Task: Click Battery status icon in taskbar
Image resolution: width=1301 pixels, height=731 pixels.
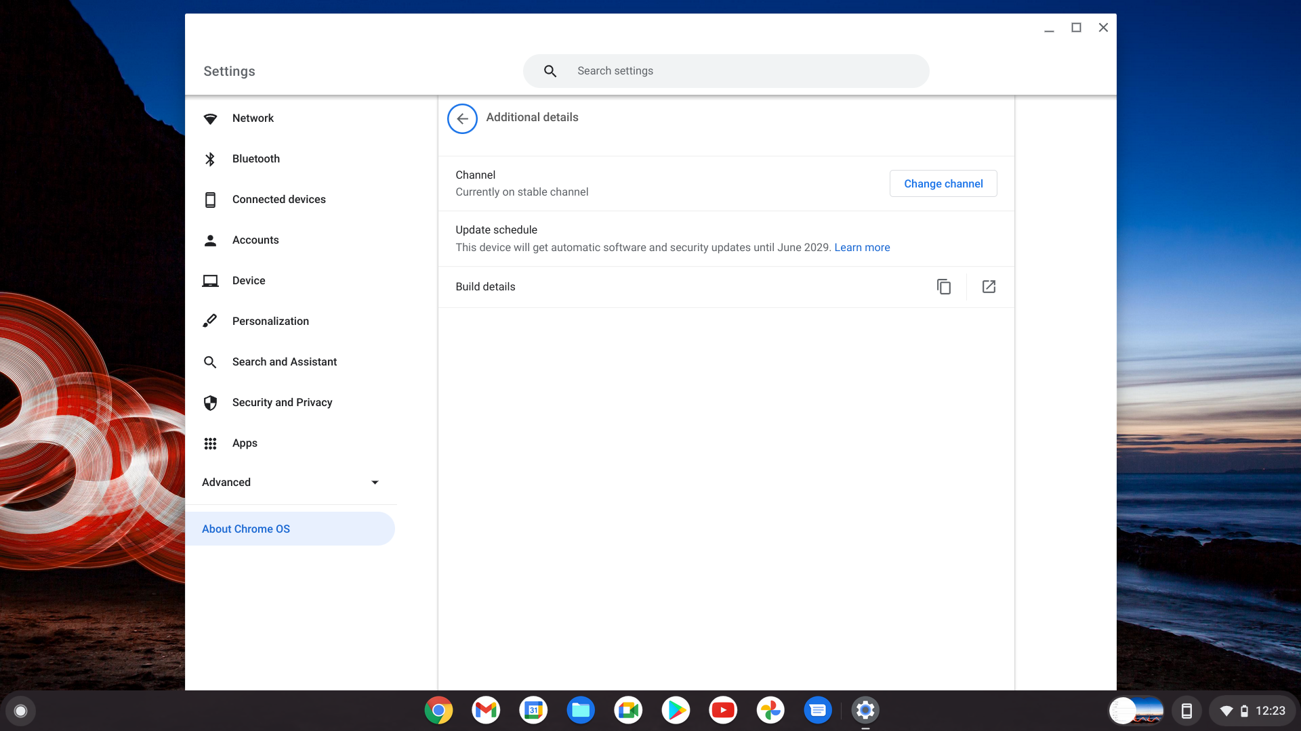Action: [x=1243, y=711]
